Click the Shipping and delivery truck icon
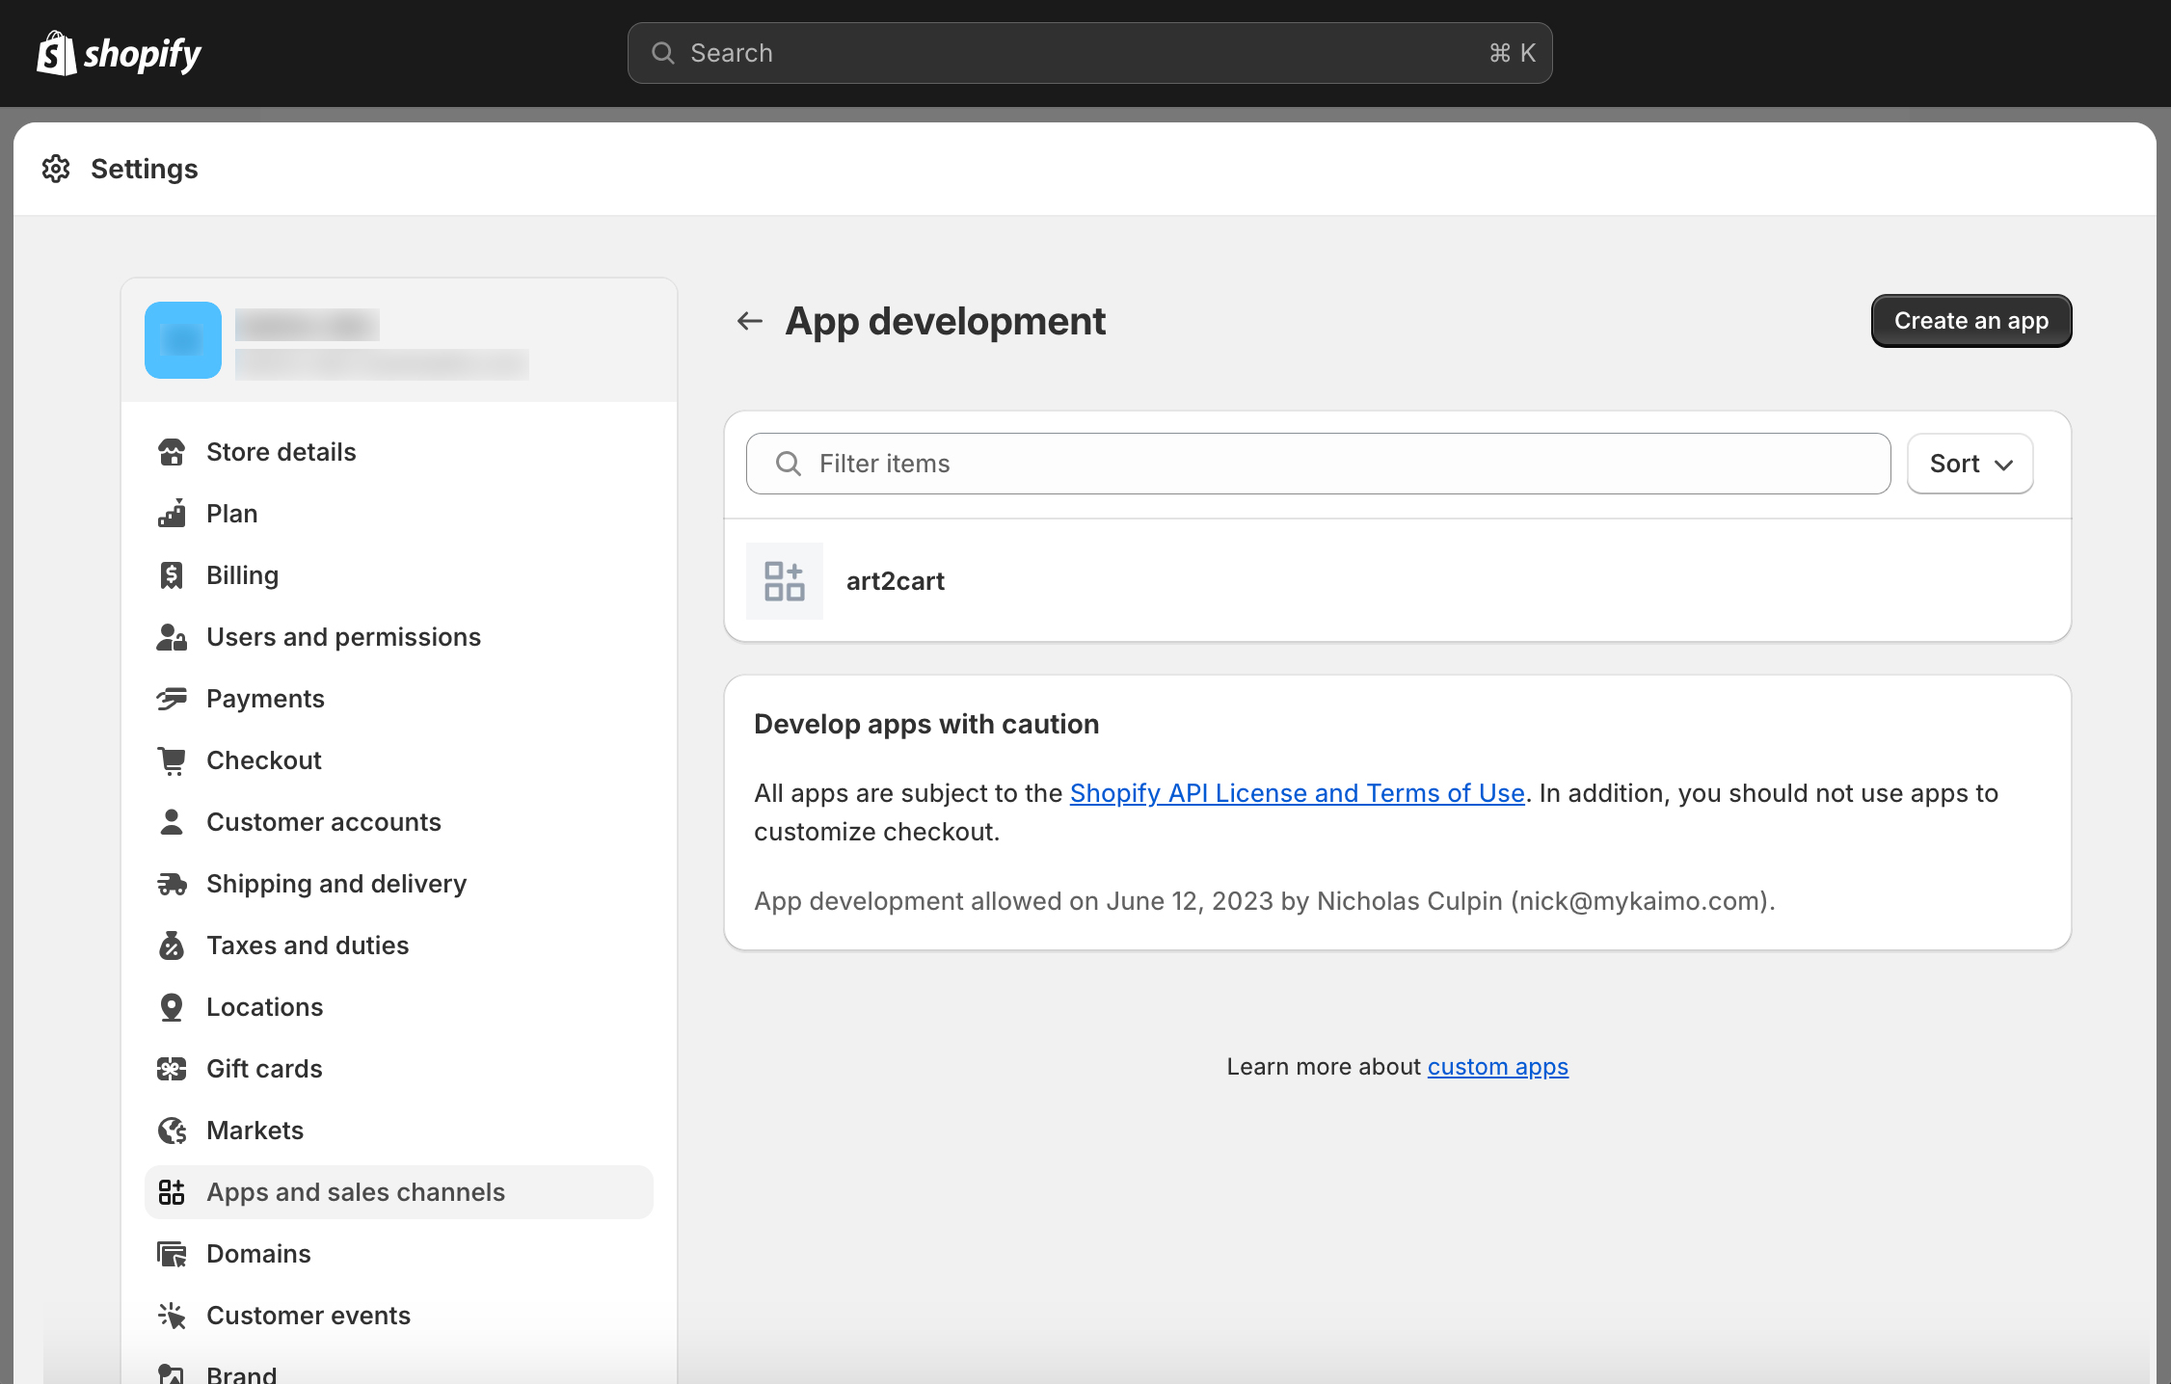The height and width of the screenshot is (1384, 2171). point(172,884)
